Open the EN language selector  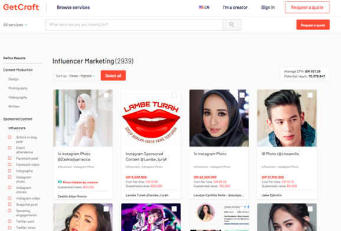click(204, 8)
